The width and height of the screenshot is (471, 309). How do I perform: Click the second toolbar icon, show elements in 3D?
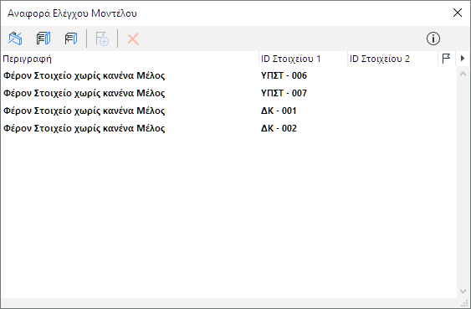(x=44, y=39)
